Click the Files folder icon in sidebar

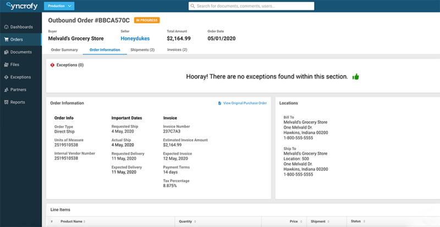(6, 65)
